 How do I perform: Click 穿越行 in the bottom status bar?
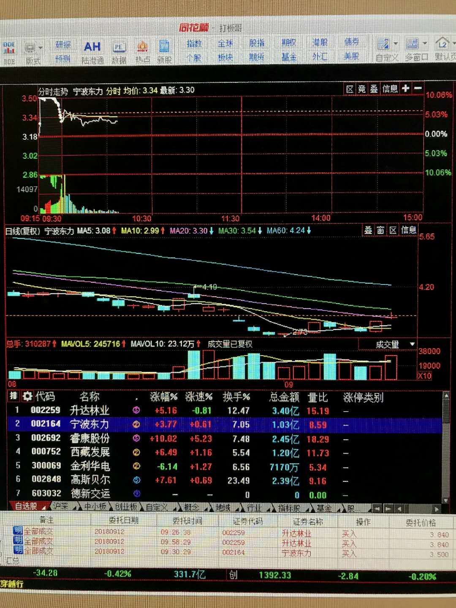(x=12, y=584)
